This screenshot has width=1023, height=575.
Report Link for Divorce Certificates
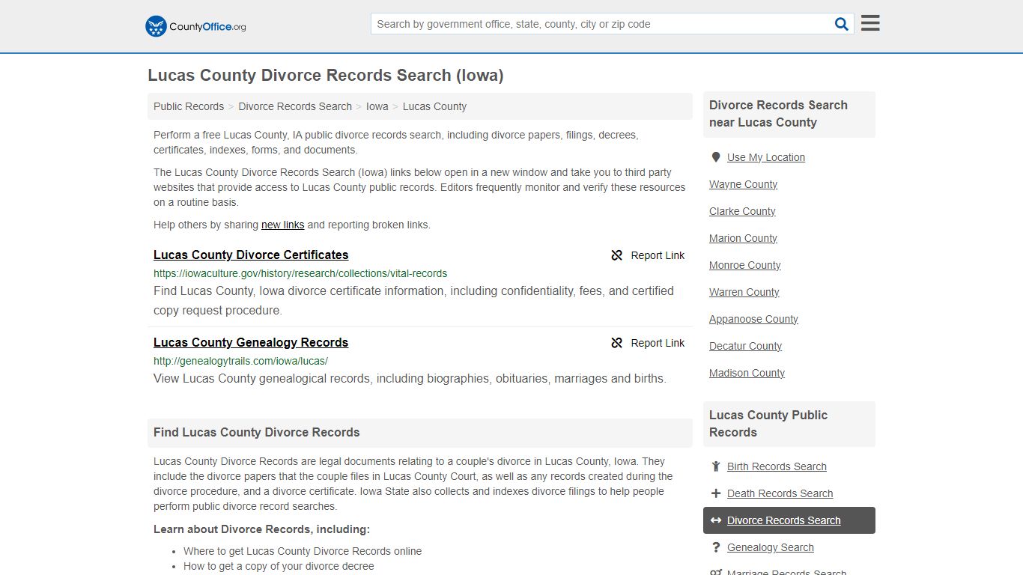click(x=648, y=255)
